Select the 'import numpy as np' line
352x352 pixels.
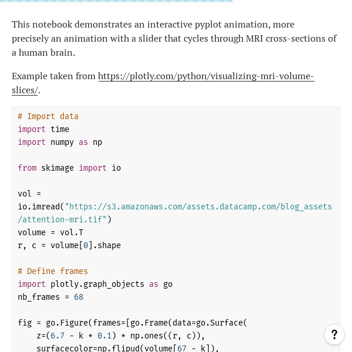pos(60,143)
